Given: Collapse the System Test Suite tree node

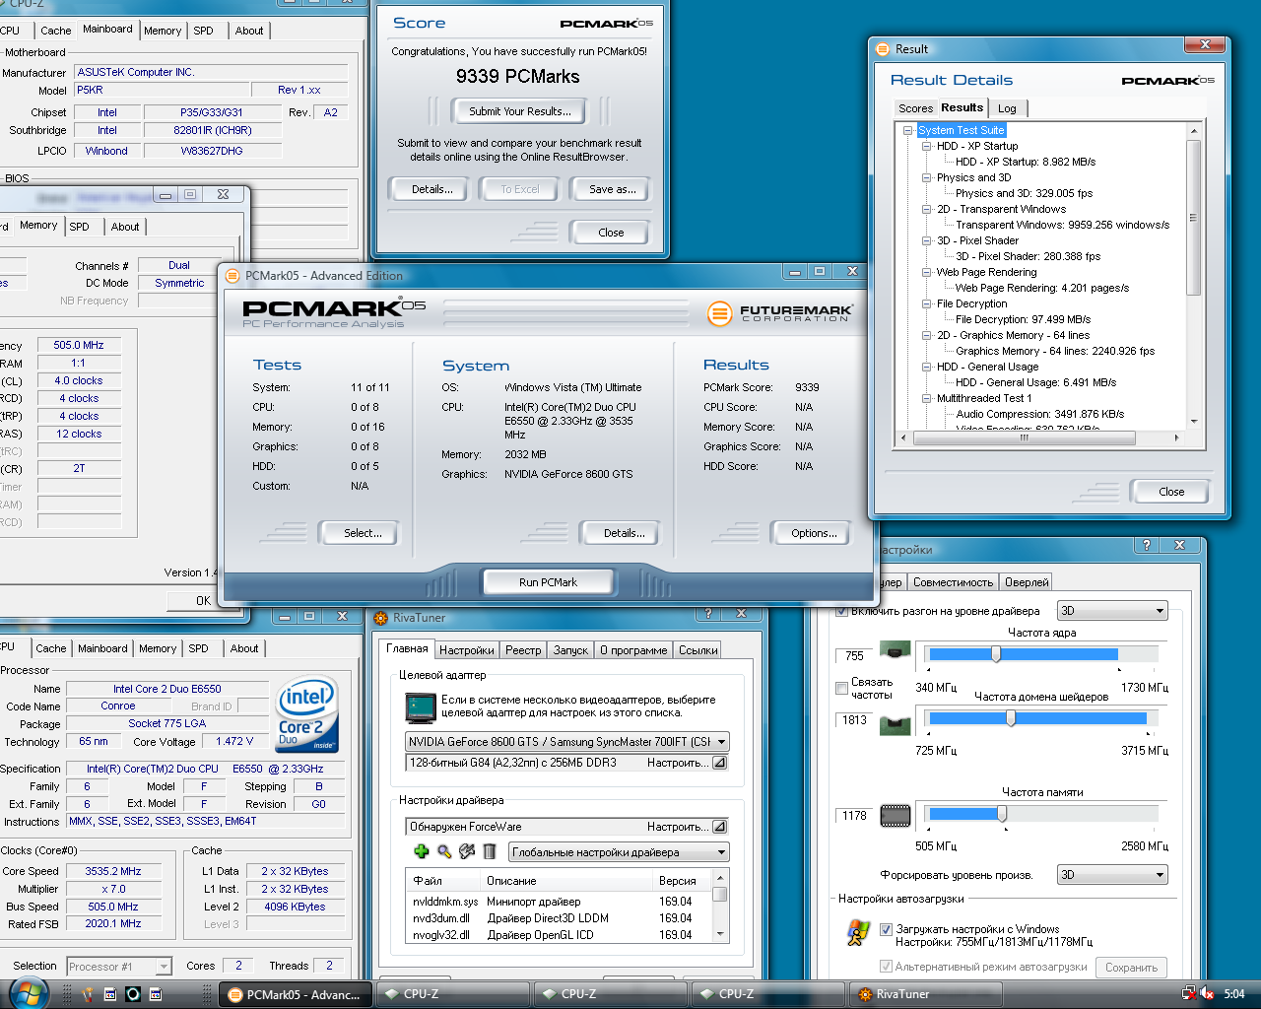Looking at the screenshot, I should (x=908, y=130).
